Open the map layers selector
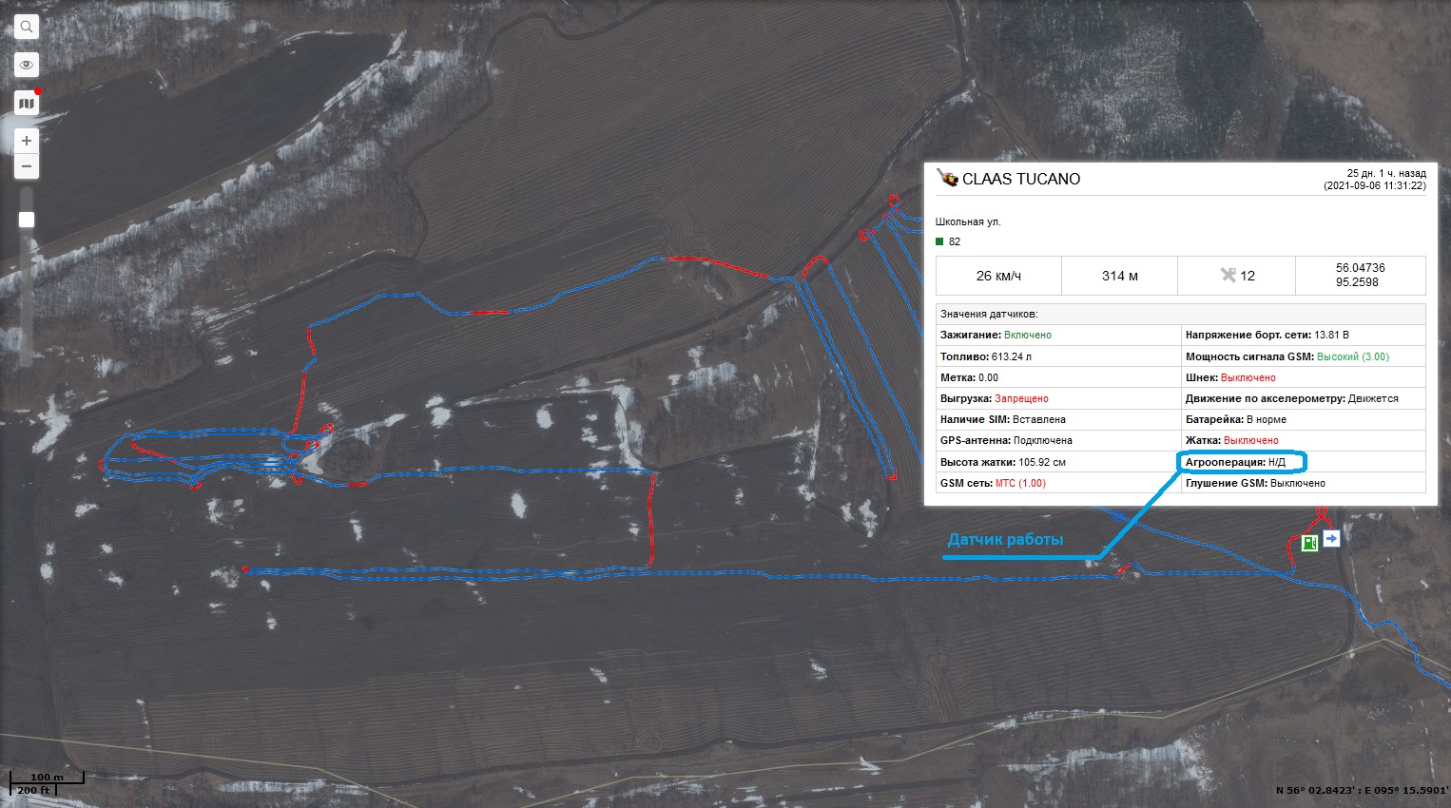The width and height of the screenshot is (1451, 808). (x=27, y=103)
